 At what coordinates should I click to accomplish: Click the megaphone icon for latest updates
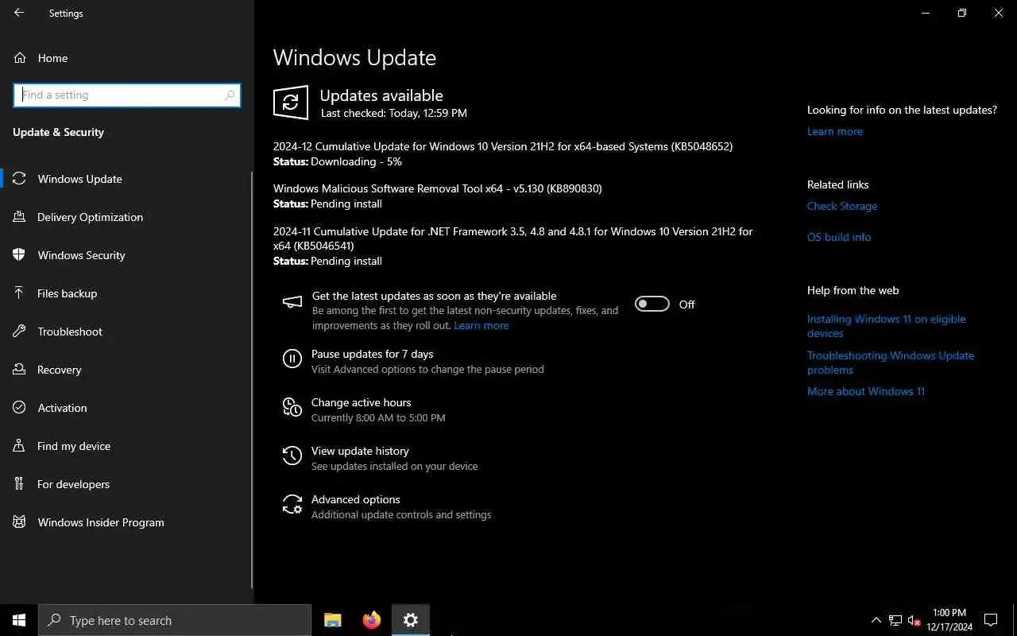point(292,302)
